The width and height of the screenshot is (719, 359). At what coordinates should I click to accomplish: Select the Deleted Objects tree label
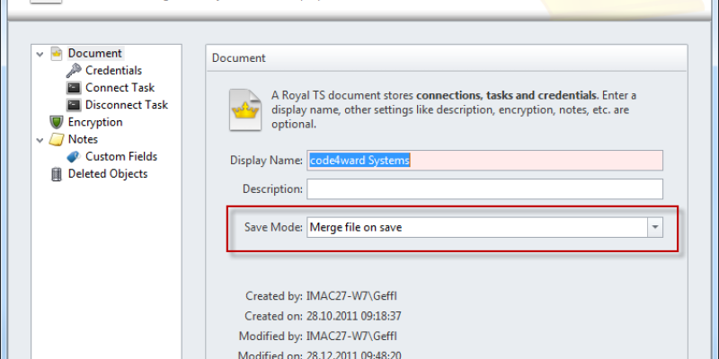pyautogui.click(x=108, y=174)
